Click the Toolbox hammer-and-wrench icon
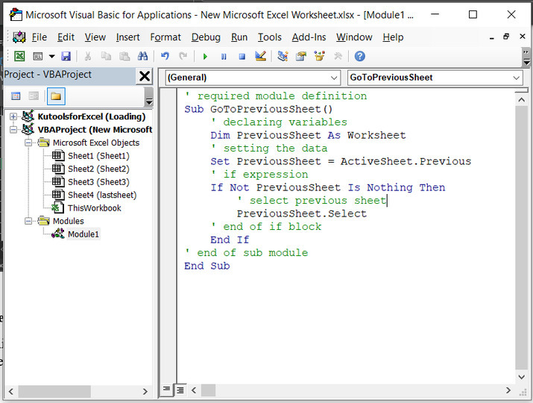The height and width of the screenshot is (403, 533). pyautogui.click(x=338, y=56)
